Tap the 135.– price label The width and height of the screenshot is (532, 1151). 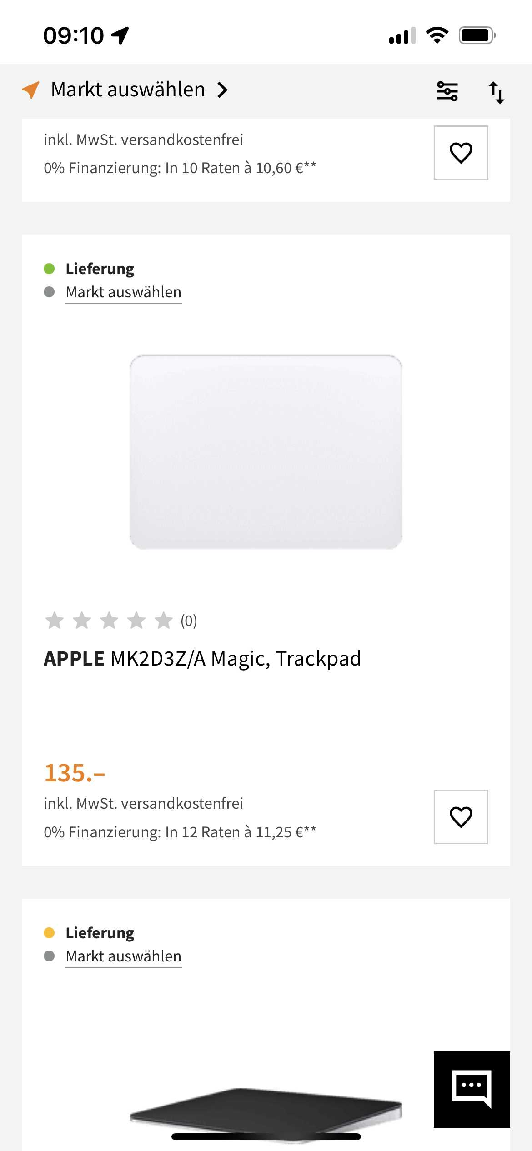click(x=75, y=773)
